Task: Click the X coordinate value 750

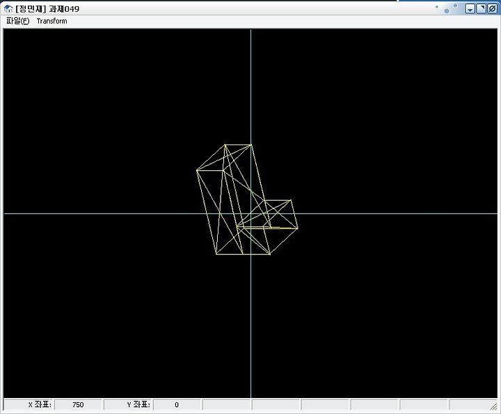Action: 78,405
